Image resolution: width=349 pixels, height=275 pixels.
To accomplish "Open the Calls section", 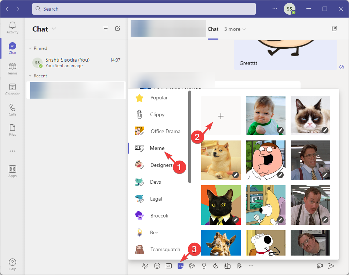I will tap(12, 110).
